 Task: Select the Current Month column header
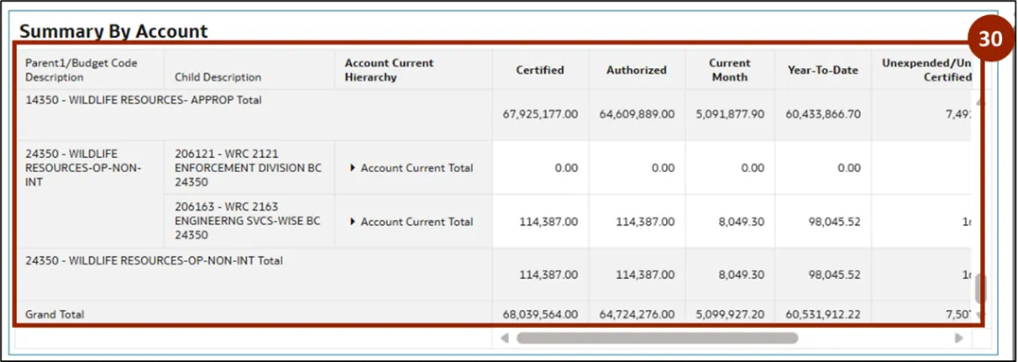729,70
